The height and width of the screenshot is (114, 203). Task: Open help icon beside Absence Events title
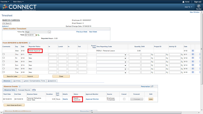20,86
